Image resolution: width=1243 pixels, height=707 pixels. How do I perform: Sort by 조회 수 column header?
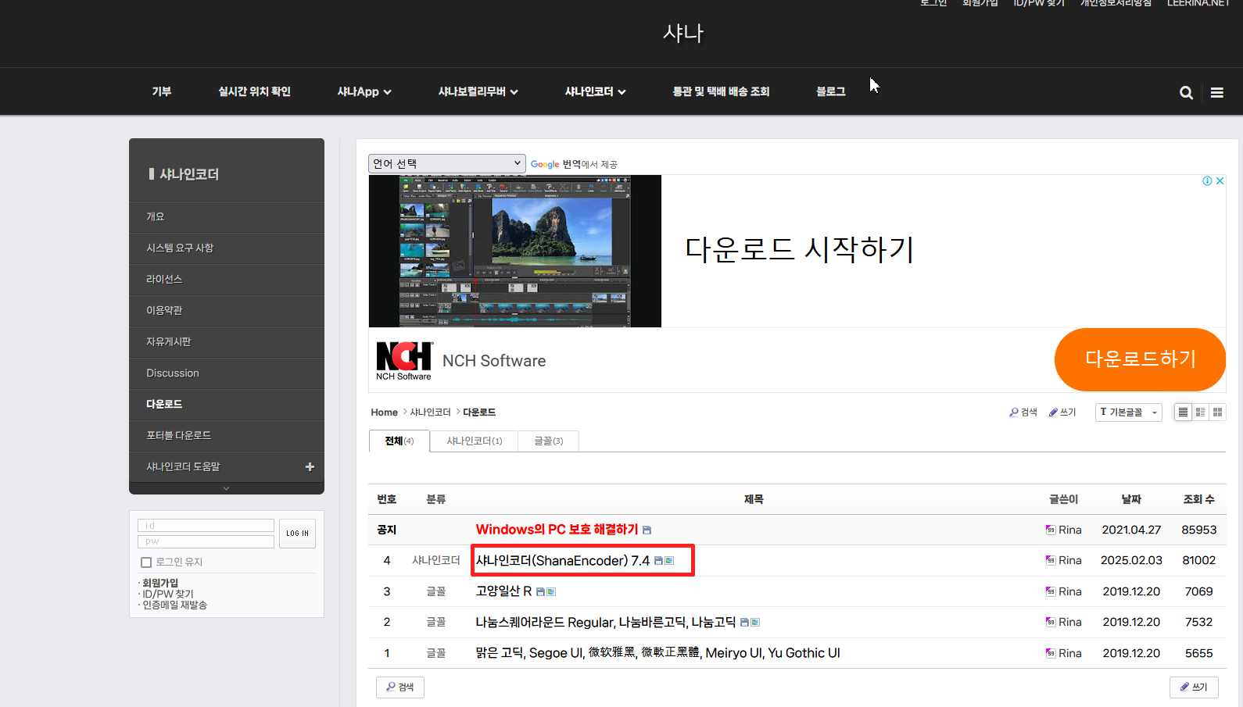point(1198,499)
